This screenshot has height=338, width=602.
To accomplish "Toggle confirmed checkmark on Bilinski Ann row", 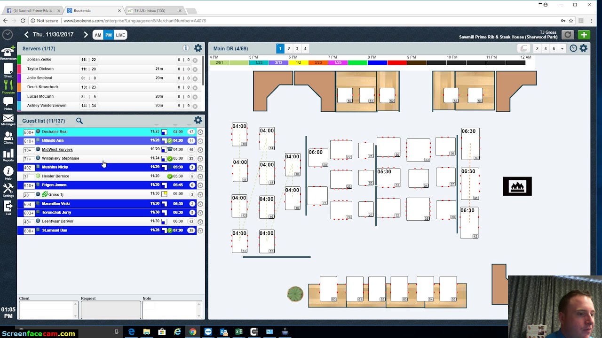I will click(170, 140).
